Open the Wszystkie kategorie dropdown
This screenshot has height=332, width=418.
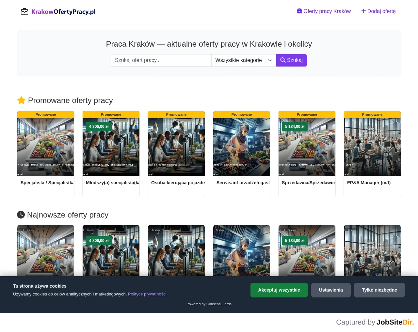pyautogui.click(x=244, y=60)
